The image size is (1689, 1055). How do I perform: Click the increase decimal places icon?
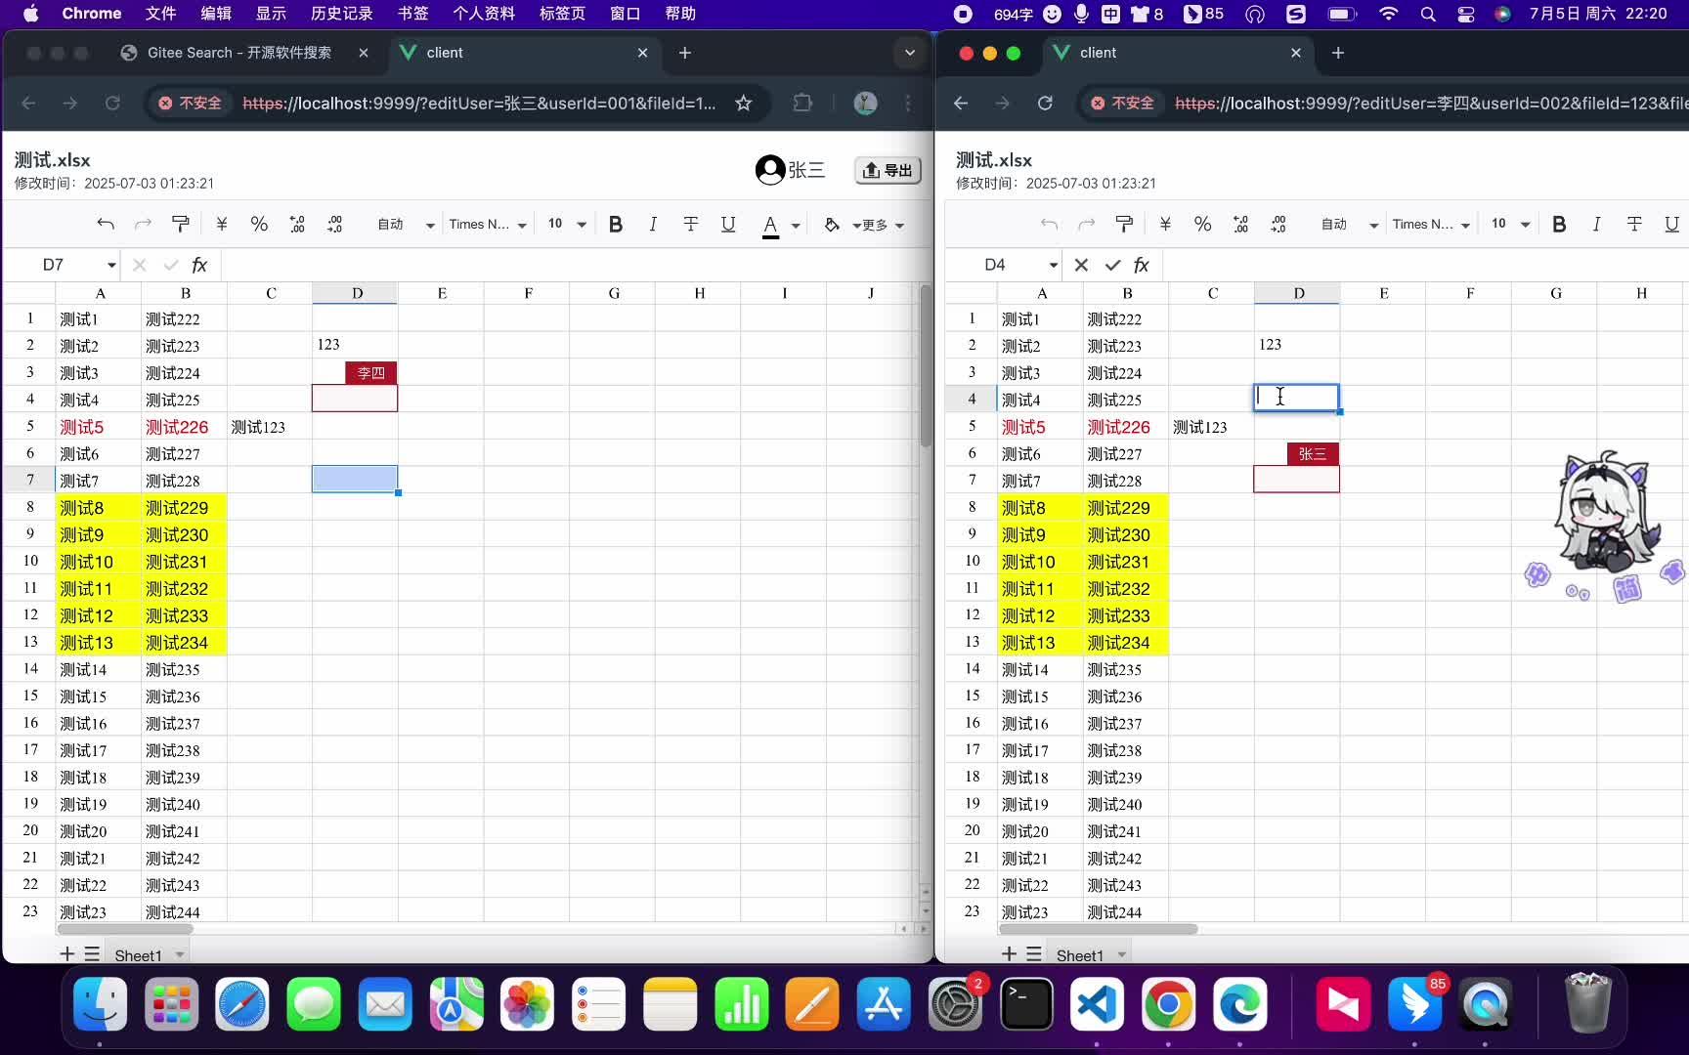coord(296,224)
